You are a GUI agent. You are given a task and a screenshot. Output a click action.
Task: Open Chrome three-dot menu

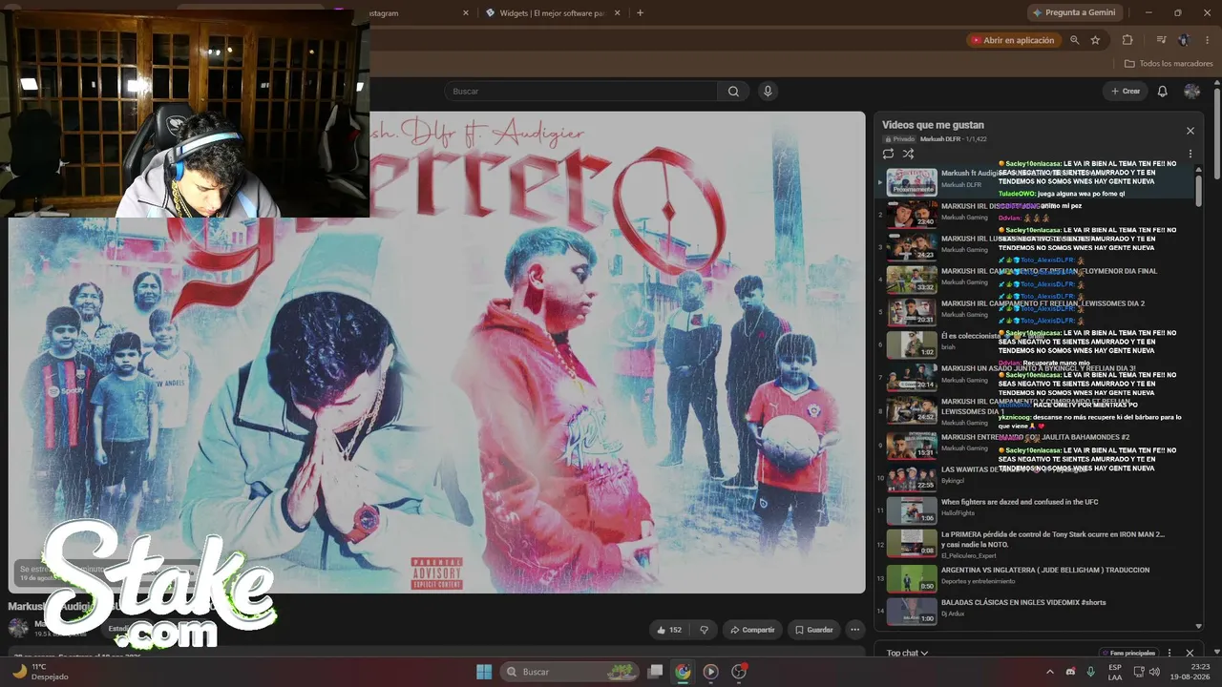[1207, 40]
